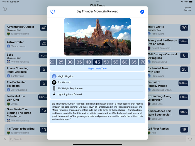Tap Adventureland castle icon under Tiki Room
This screenshot has height=146, width=195.
[x=8, y=90]
